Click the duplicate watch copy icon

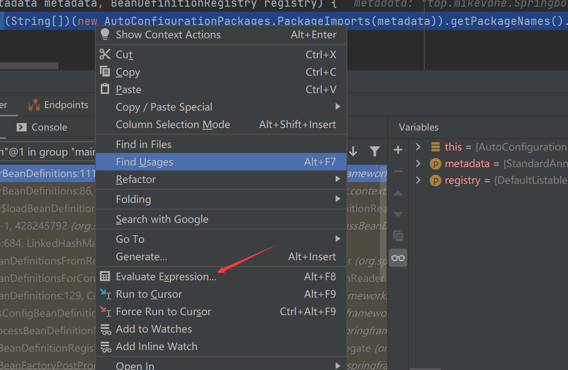click(x=398, y=236)
